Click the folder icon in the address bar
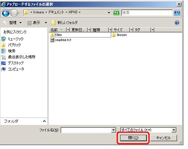This screenshot has width=188, height=149. [26, 12]
